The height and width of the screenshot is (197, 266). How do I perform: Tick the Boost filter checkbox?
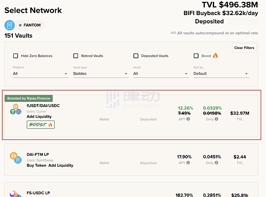pos(196,56)
